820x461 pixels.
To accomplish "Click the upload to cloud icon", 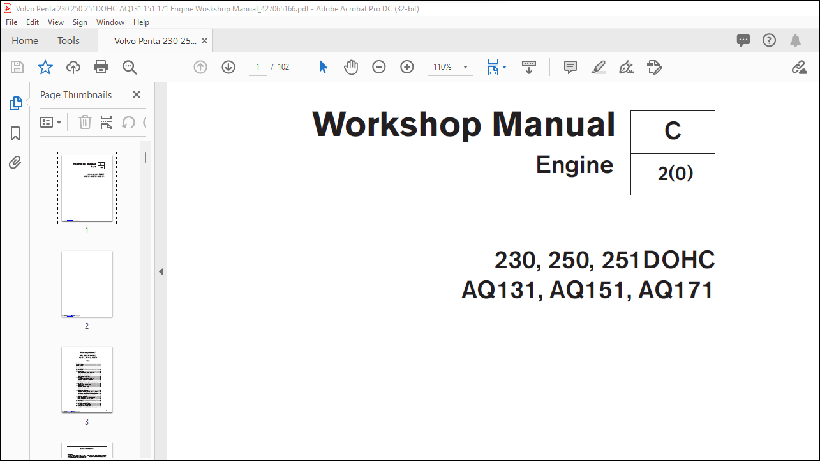I will click(73, 67).
